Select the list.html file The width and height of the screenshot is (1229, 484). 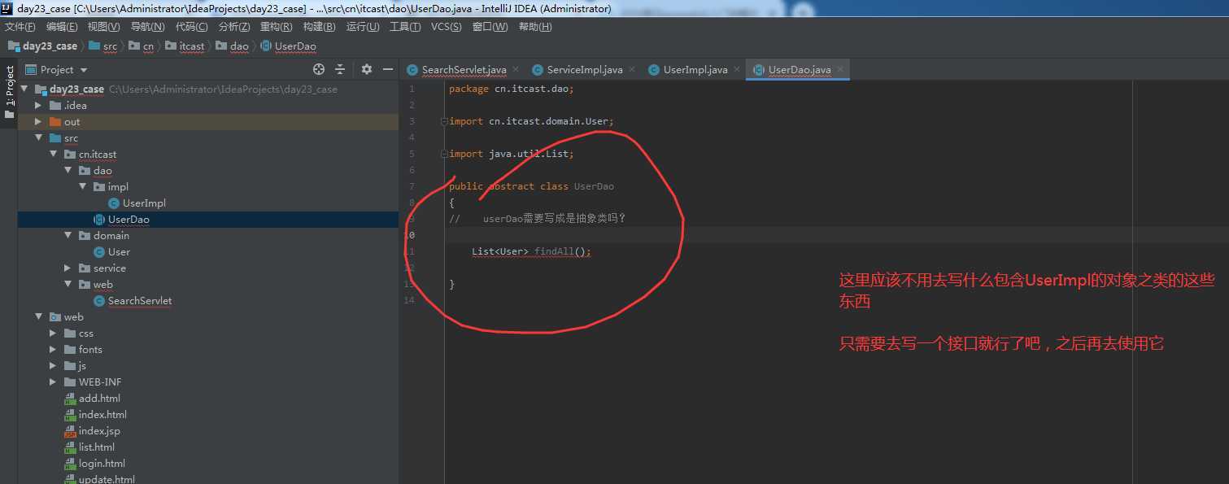click(x=96, y=447)
